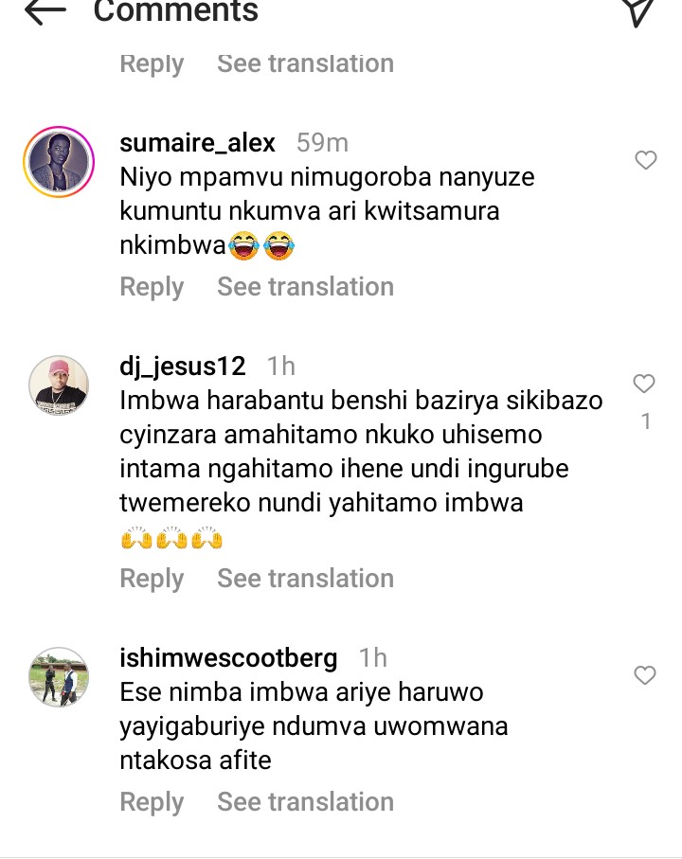Open the sumaire_alex username link
Screen dimensions: 682x859
(x=197, y=143)
